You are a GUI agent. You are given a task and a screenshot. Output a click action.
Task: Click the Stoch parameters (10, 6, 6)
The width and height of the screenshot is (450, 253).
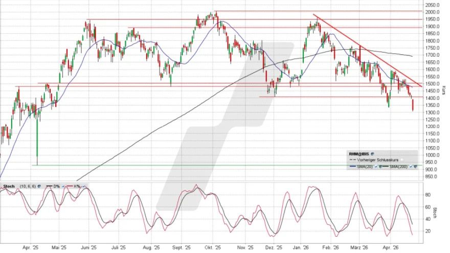click(x=28, y=185)
